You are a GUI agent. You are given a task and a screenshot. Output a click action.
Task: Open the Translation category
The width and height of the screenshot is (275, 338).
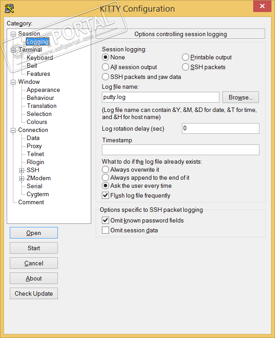click(41, 106)
